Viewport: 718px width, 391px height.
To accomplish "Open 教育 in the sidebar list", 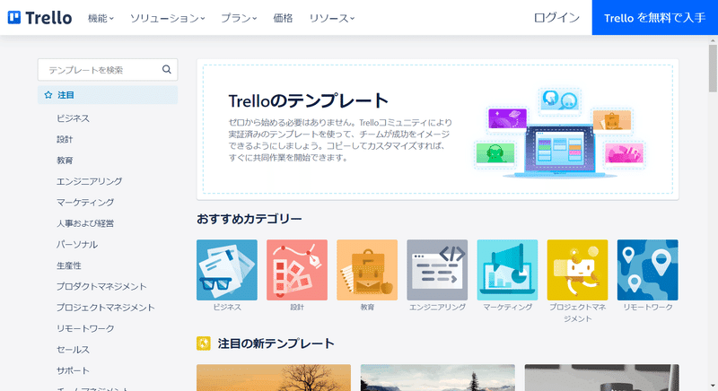I will pos(65,161).
